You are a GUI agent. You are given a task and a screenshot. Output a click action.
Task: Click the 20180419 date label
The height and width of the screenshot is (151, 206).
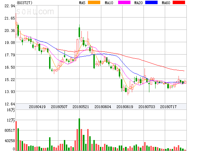(x=37, y=107)
